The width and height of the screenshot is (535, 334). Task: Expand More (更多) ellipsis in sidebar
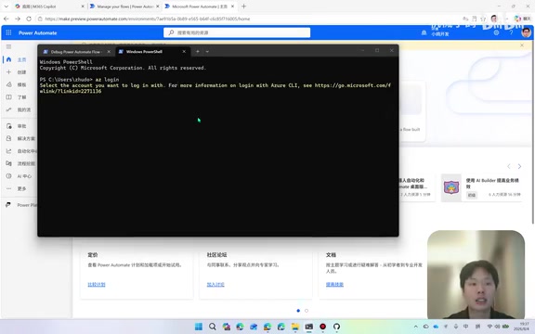[9, 188]
